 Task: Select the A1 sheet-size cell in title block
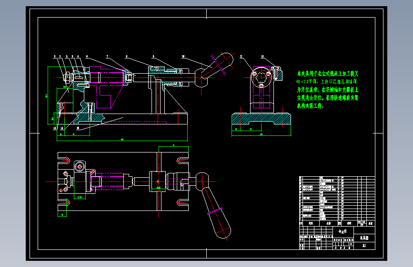364,246
